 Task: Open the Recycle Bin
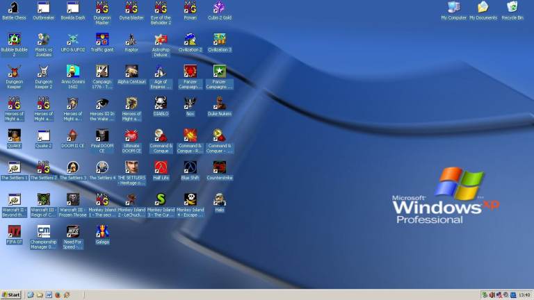tap(512, 8)
